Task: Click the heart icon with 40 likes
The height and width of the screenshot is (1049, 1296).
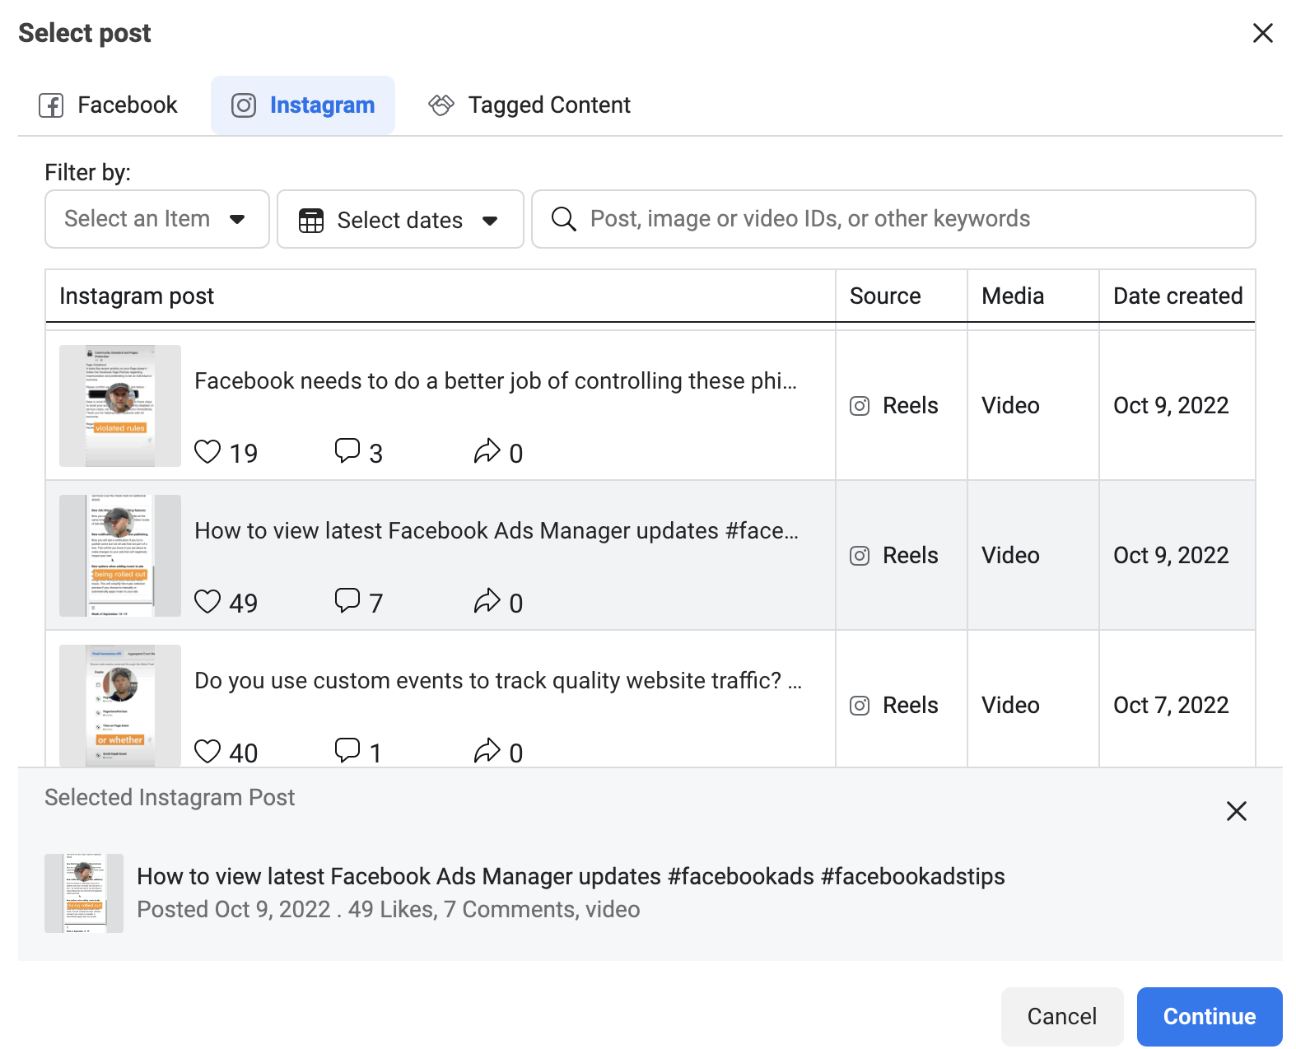Action: (x=207, y=752)
